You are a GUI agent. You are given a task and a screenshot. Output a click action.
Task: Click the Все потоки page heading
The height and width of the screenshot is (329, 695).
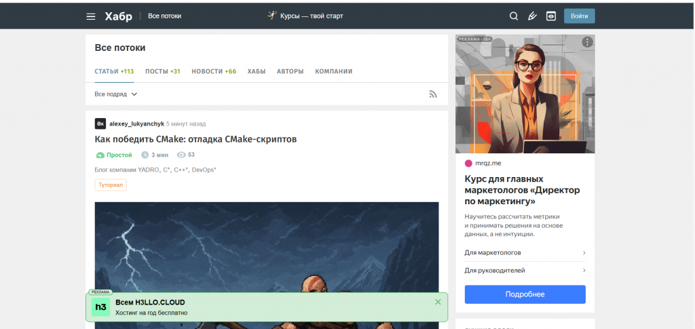click(x=120, y=47)
